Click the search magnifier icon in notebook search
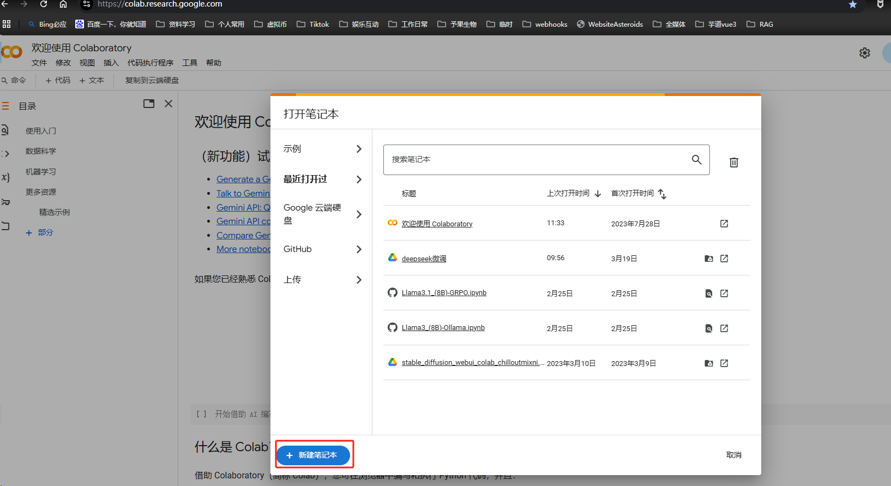This screenshot has width=891, height=486. coord(696,159)
